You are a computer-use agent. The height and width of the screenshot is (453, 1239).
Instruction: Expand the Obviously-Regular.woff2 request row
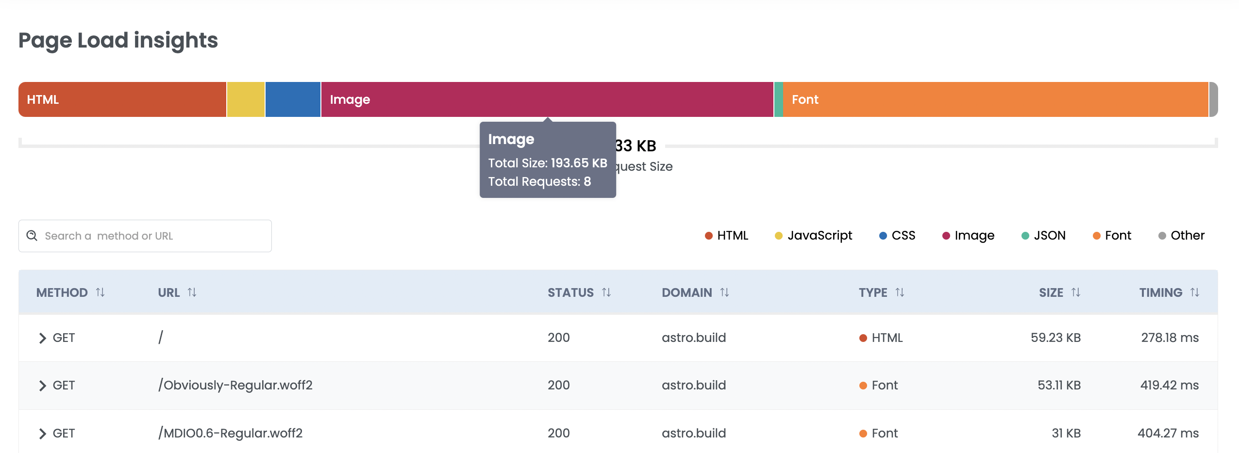[43, 386]
